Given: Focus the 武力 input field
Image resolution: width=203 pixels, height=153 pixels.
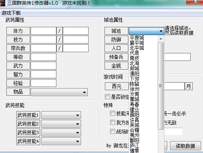Looking at the screenshot, I should [x=43, y=66].
